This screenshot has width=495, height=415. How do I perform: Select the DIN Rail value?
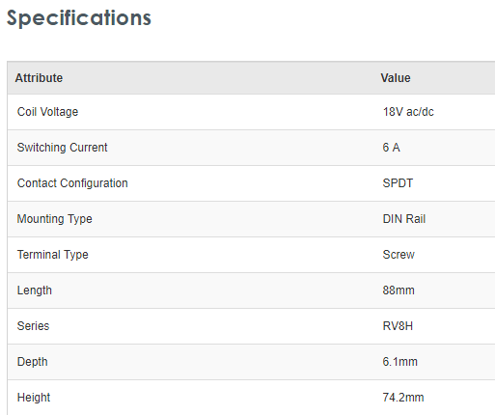[x=404, y=219]
